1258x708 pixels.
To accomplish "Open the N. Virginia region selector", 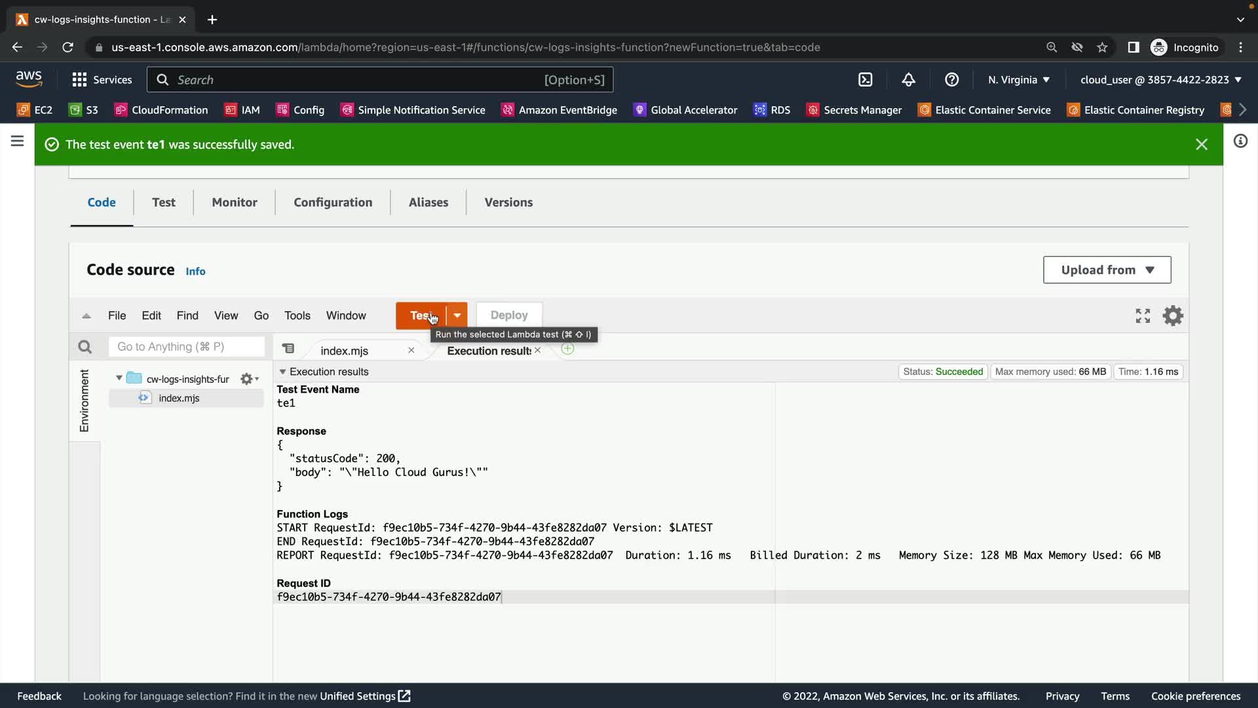I will [1018, 79].
